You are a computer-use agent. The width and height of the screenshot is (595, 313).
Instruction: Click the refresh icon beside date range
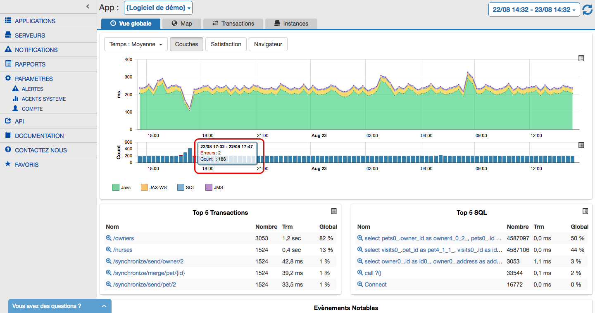click(x=587, y=10)
